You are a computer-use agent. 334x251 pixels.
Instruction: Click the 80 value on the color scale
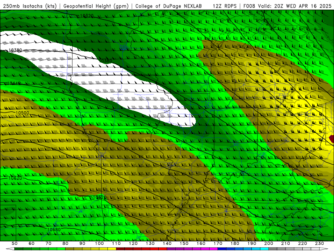[66, 243]
